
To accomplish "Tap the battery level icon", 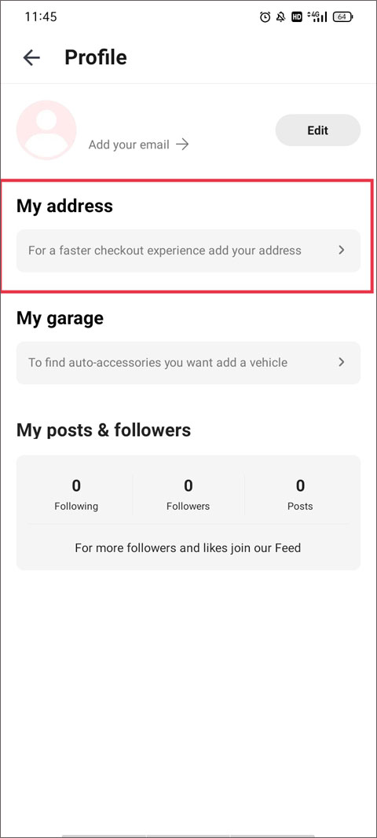I will click(x=342, y=17).
